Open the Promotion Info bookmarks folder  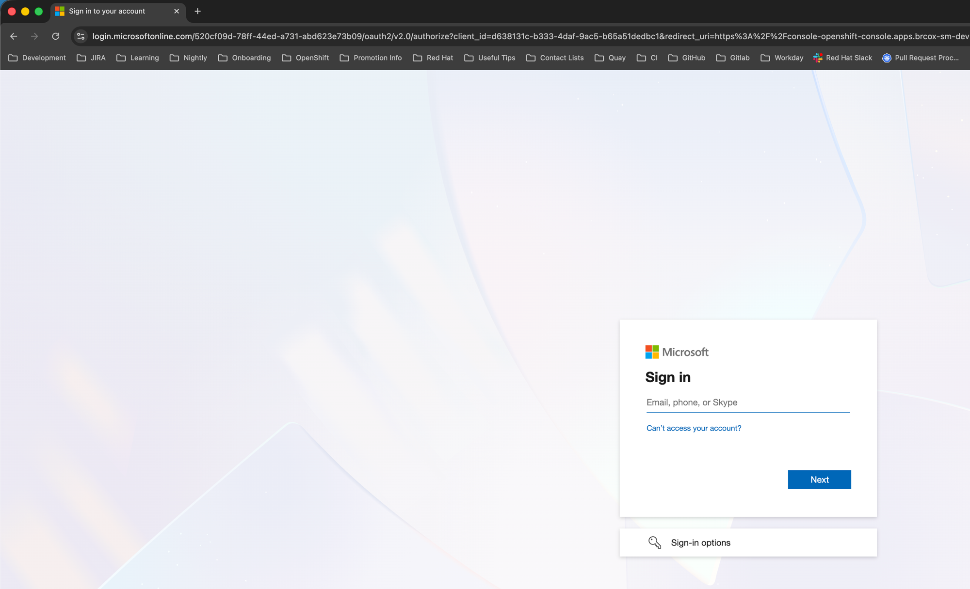371,58
